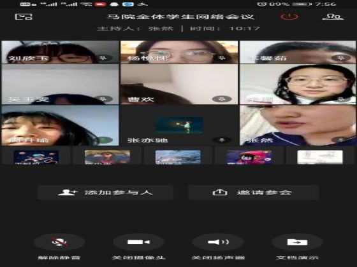357x267 pixels.
Task: Tap mic icon on 张亦驰's tile
Action: (x=222, y=140)
